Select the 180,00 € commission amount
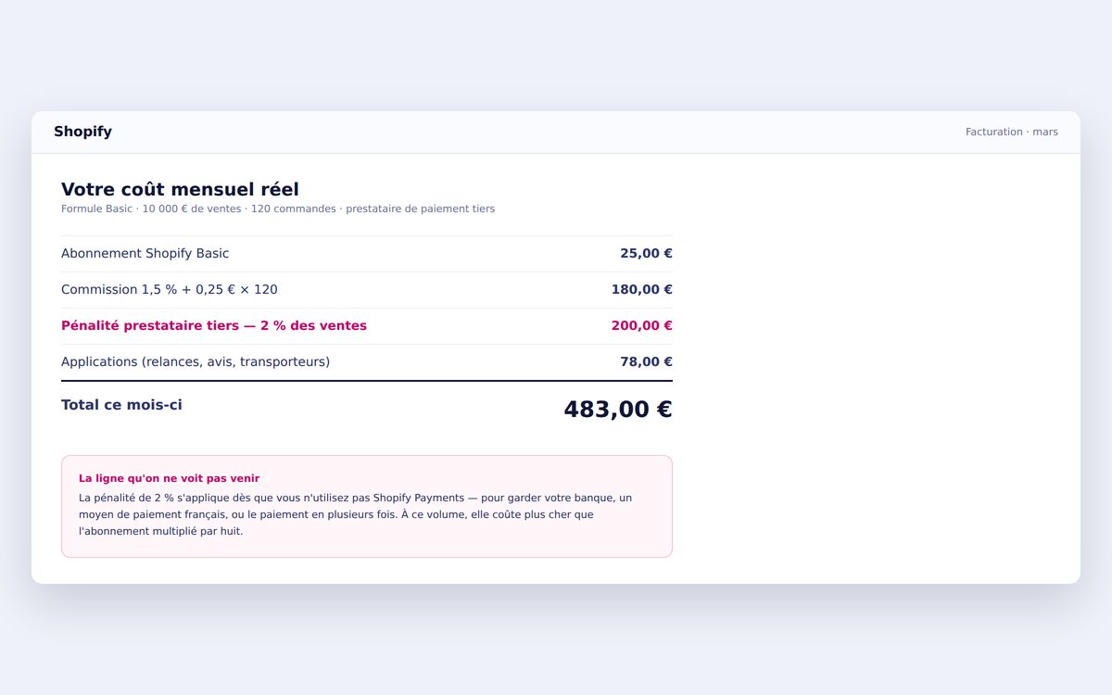 point(641,289)
